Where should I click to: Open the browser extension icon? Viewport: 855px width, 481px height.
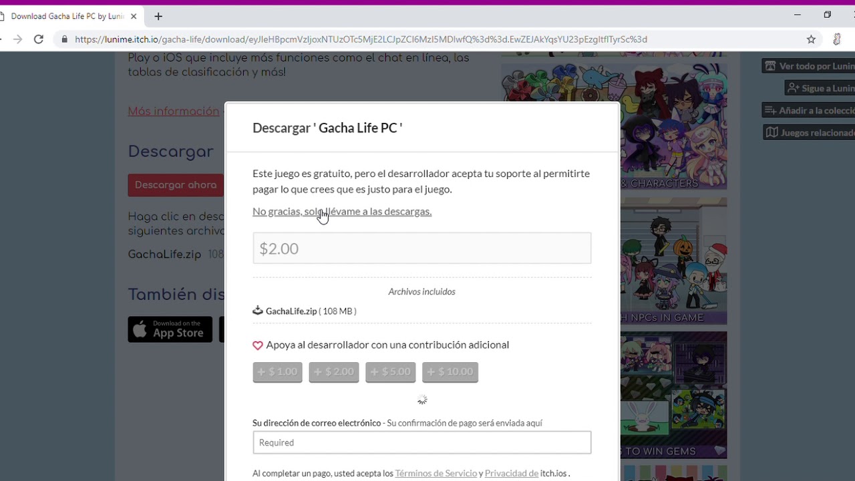point(836,39)
